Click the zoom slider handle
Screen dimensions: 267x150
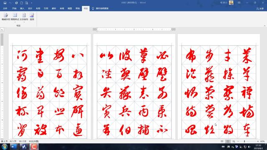point(244,141)
